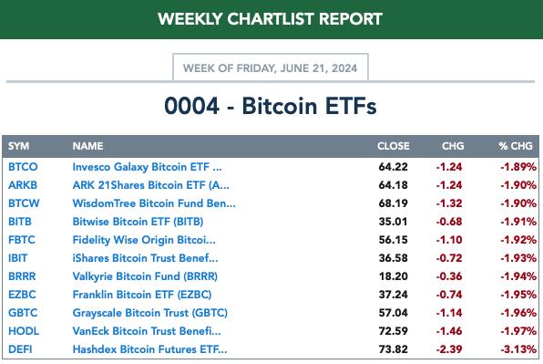The image size is (543, 364).
Task: Click Hashdex Bitcoin Futures ETF link
Action: (x=150, y=349)
